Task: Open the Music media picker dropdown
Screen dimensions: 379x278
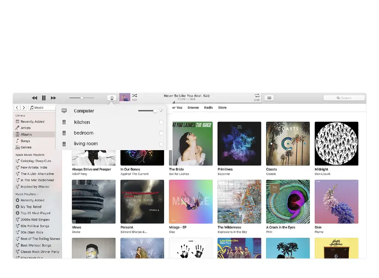Action: coord(42,107)
